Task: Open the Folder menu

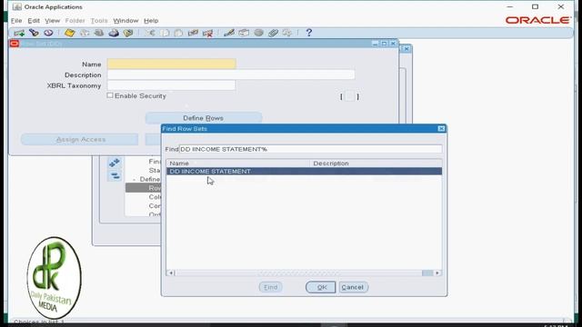Action: (x=75, y=21)
